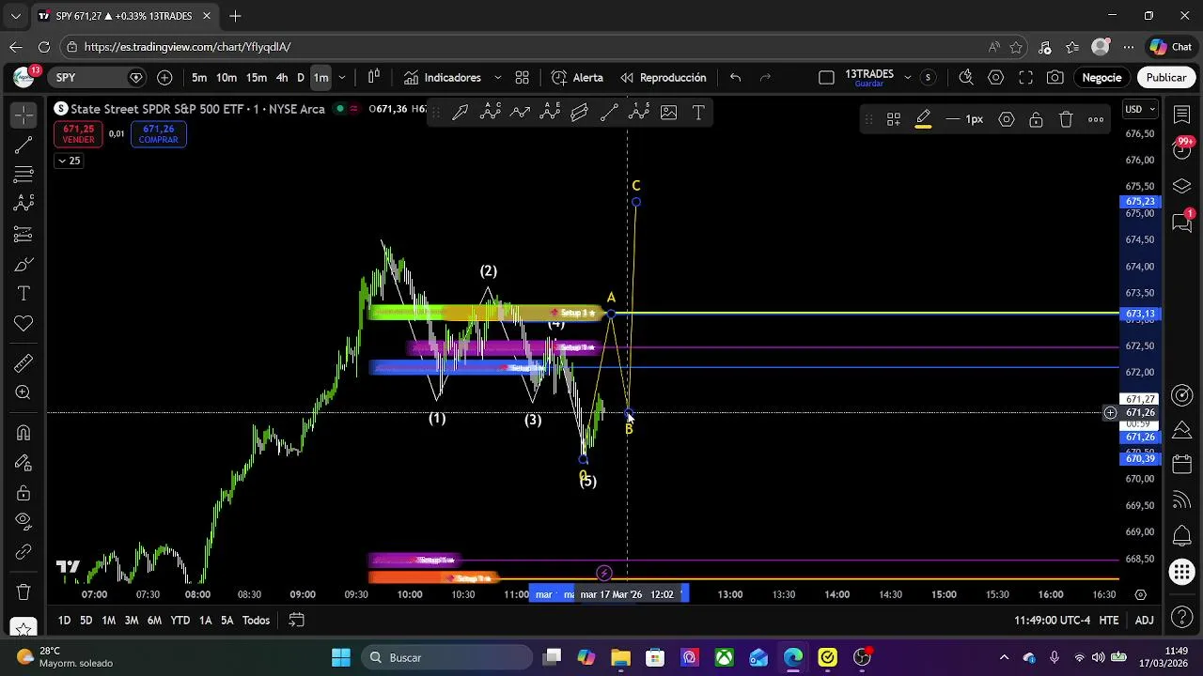Open the chart patterns tool group

[23, 204]
